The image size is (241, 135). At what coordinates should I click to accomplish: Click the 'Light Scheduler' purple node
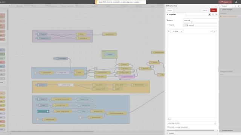tap(127, 76)
